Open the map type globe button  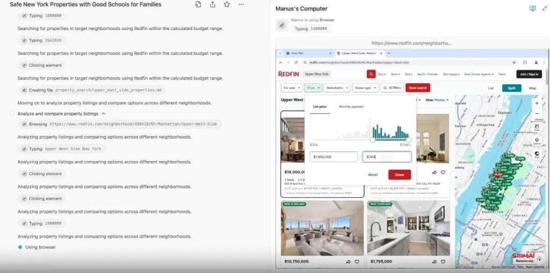click(537, 154)
